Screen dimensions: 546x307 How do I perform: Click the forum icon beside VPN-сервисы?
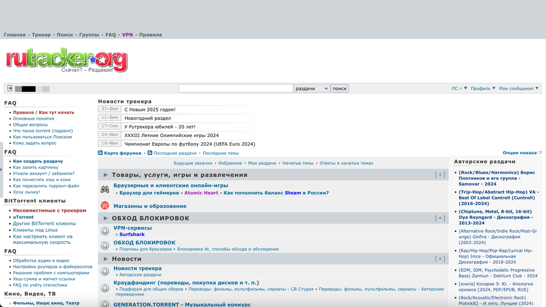[x=105, y=231]
